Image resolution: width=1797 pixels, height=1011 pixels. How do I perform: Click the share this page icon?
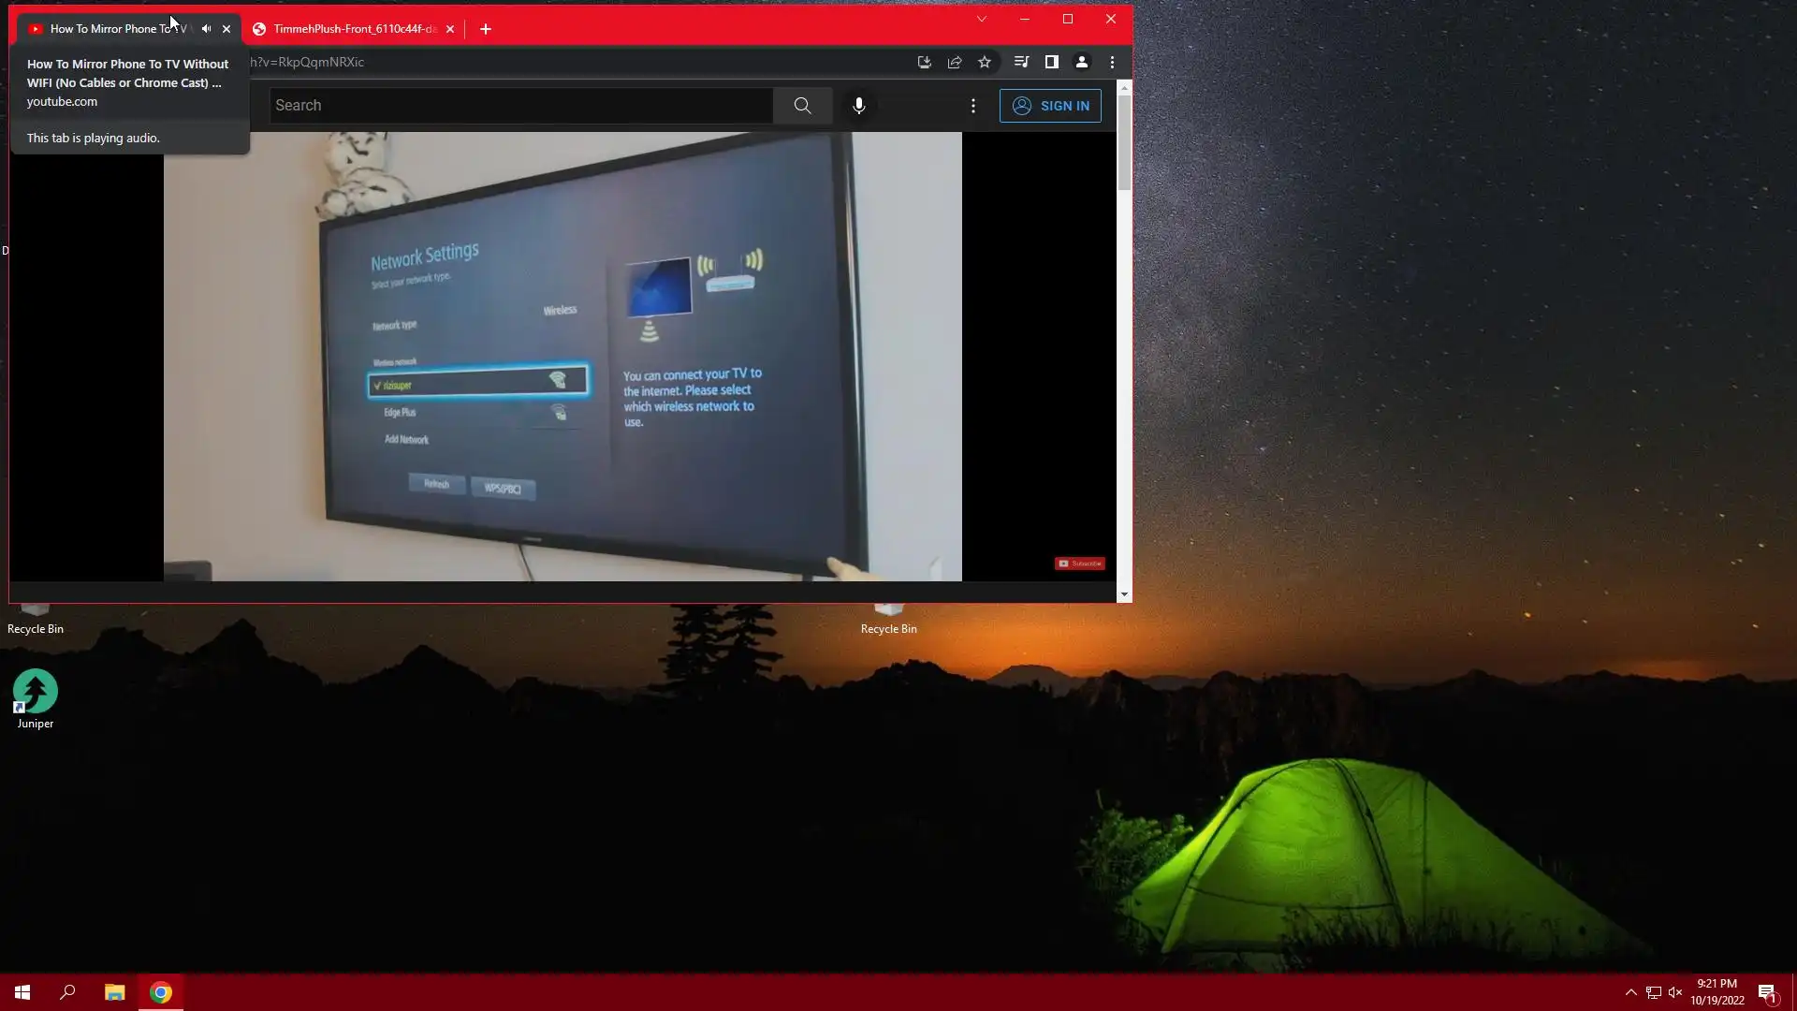[955, 62]
